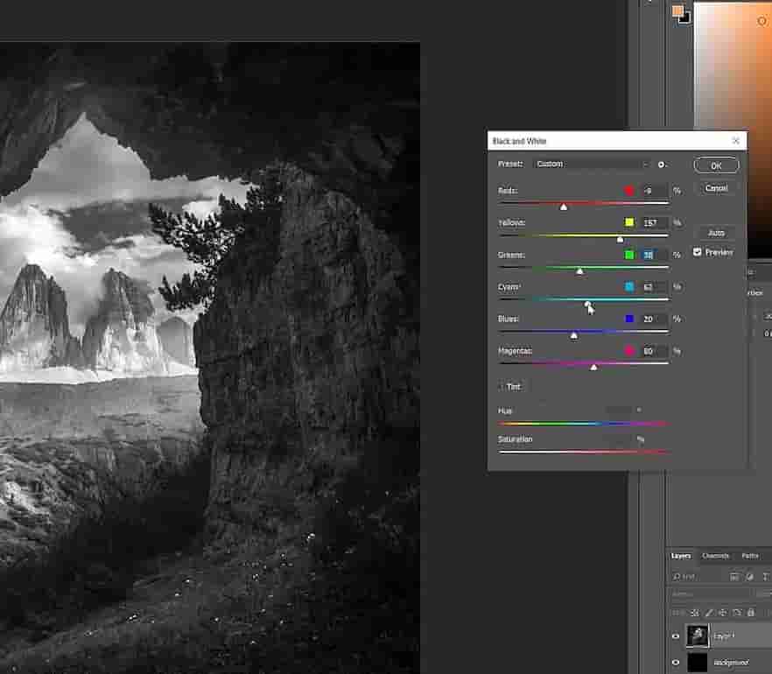Enable the Tint checkbox
Viewport: 772px width, 674px height.
pyautogui.click(x=502, y=386)
